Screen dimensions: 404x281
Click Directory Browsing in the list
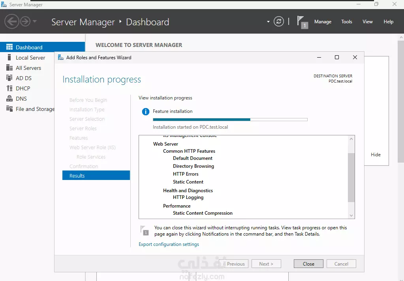(193, 166)
